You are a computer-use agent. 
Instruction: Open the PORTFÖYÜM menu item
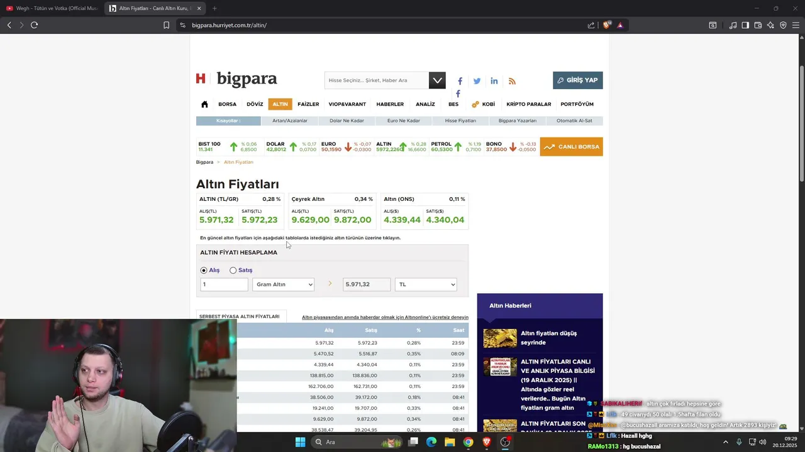click(x=577, y=104)
